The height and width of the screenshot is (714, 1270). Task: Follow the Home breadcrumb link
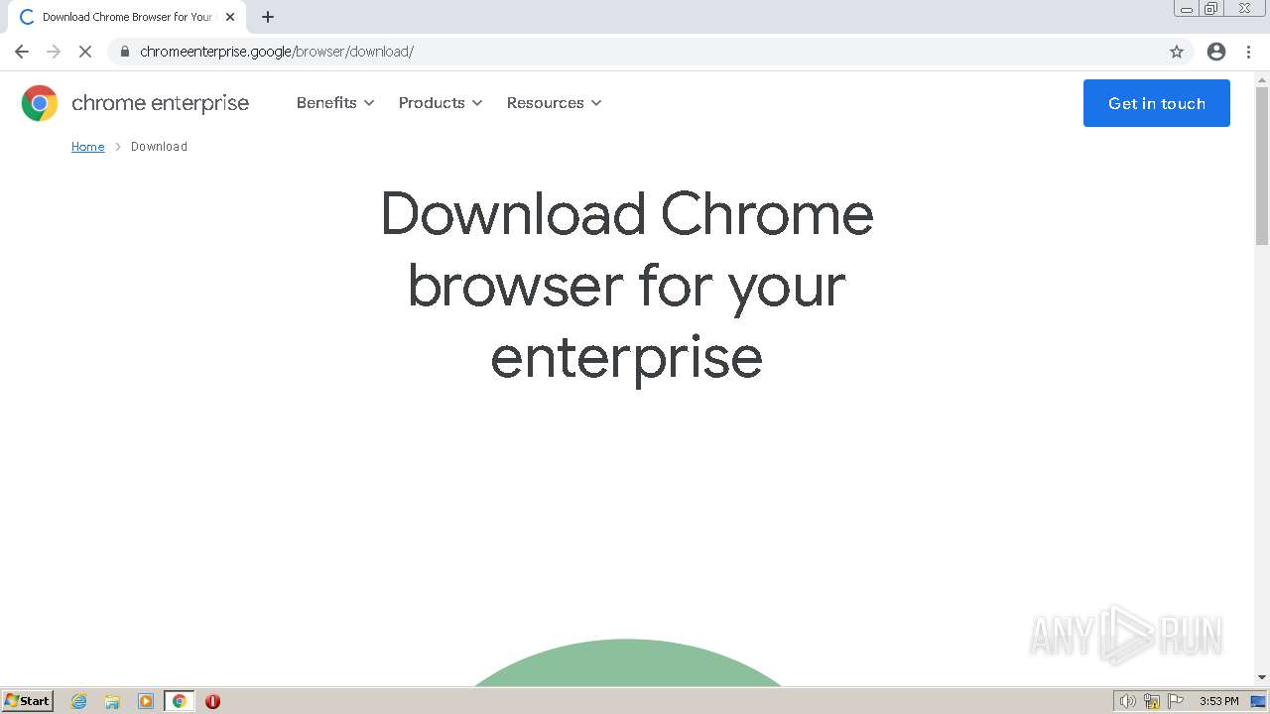(x=87, y=147)
